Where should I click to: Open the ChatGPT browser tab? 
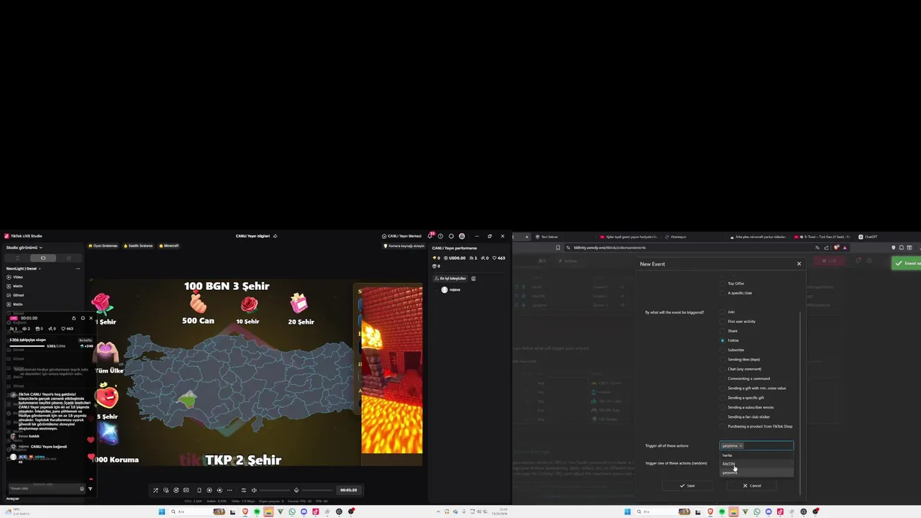click(869, 237)
